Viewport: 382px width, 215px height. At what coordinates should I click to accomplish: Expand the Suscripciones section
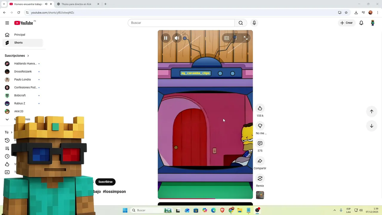point(17,56)
